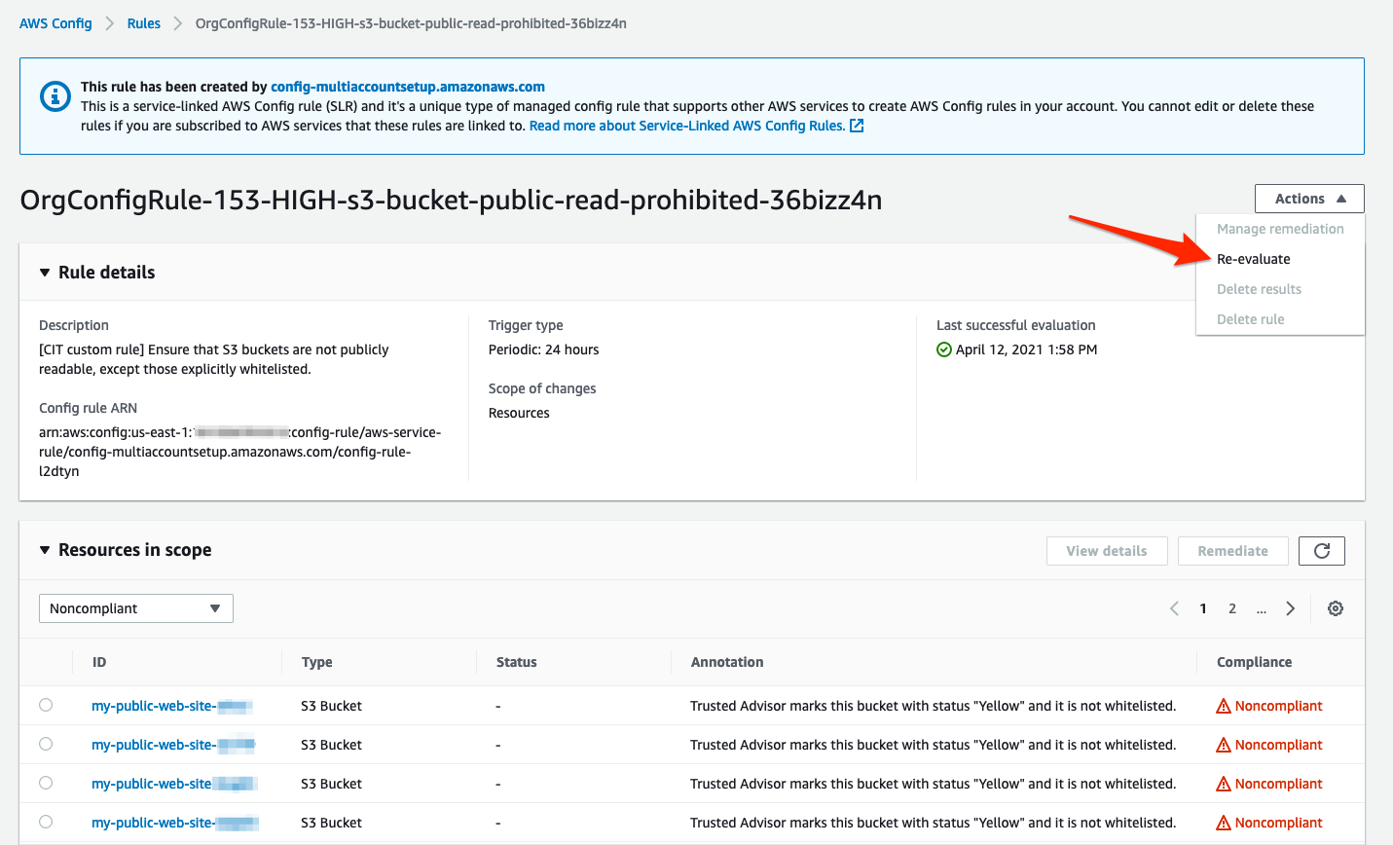The height and width of the screenshot is (845, 1393).
Task: Click warning icon in third Noncompliant row
Action: click(x=1224, y=784)
